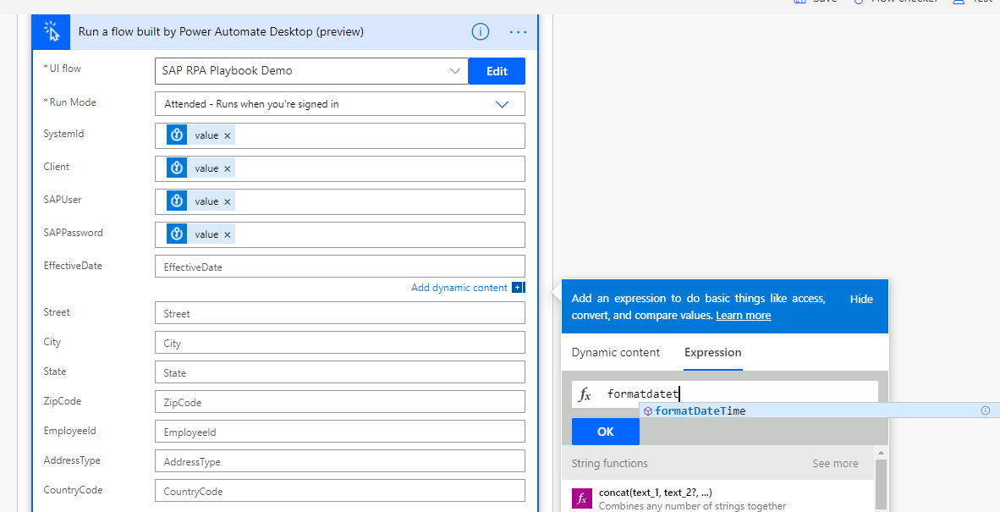Screen dimensions: 1000x512
Task: Select the Expression tab
Action: click(712, 352)
